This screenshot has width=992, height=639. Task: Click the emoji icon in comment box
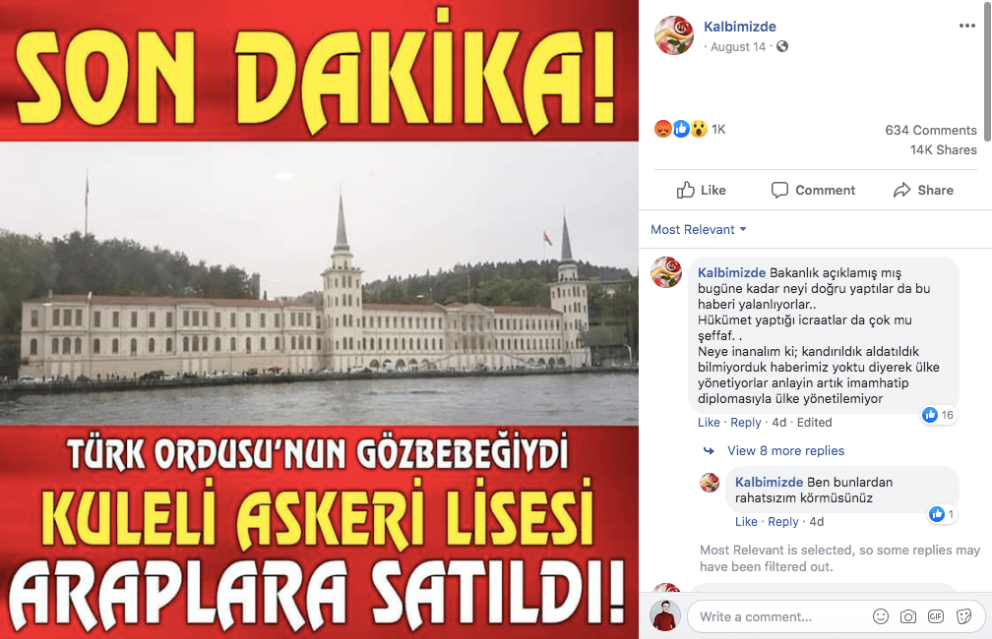(880, 616)
